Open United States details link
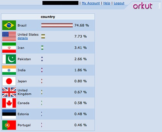The image size is (162, 132). click(23, 38)
